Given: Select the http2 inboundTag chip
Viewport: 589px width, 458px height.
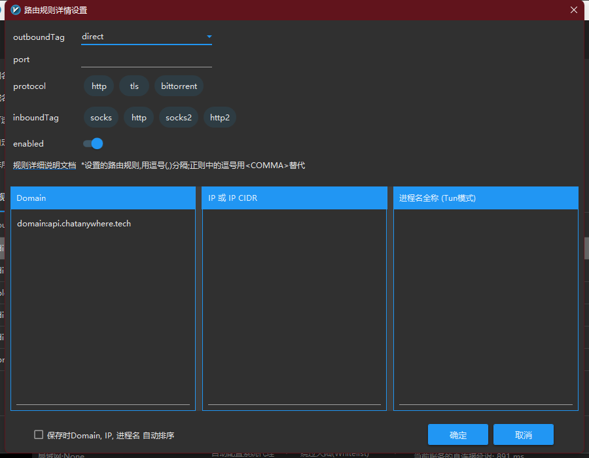Looking at the screenshot, I should point(220,118).
